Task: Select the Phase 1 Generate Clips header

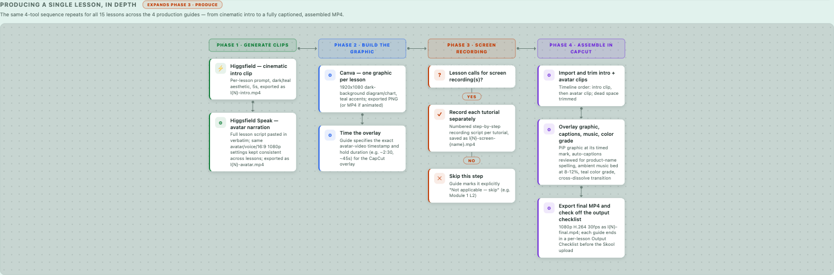Action: click(253, 45)
